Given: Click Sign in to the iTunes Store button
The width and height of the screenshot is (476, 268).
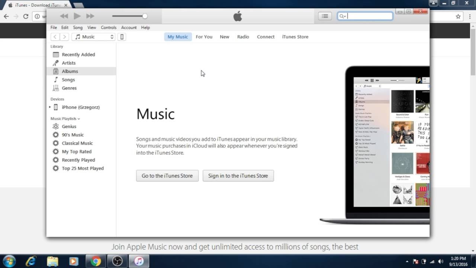Looking at the screenshot, I should click(238, 176).
